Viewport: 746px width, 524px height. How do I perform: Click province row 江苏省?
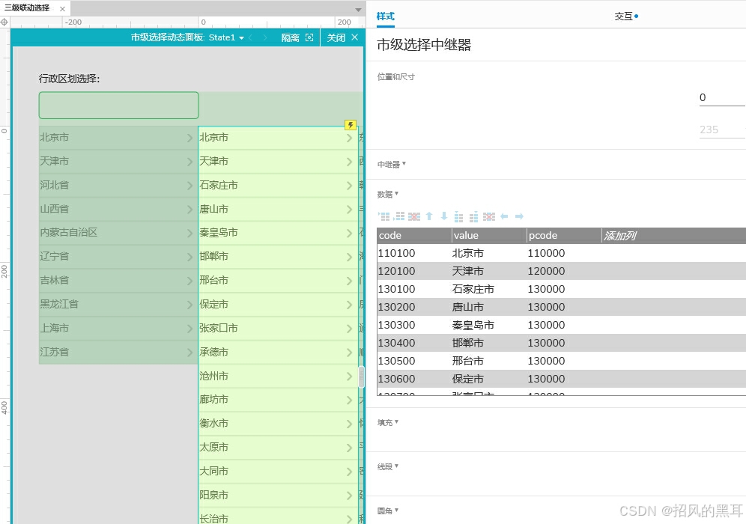tap(118, 353)
